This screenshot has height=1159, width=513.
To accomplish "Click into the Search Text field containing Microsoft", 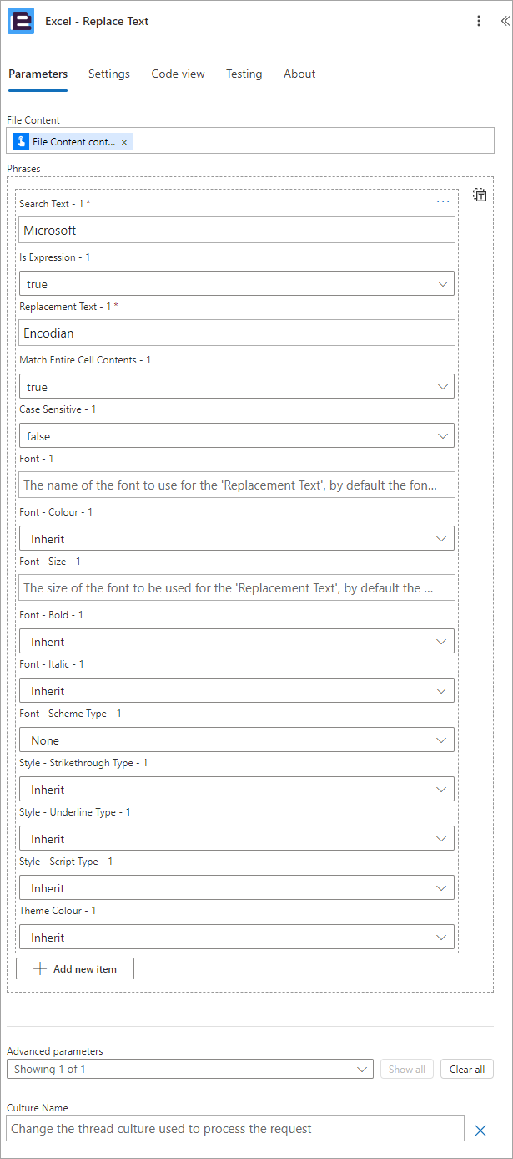I will [237, 230].
